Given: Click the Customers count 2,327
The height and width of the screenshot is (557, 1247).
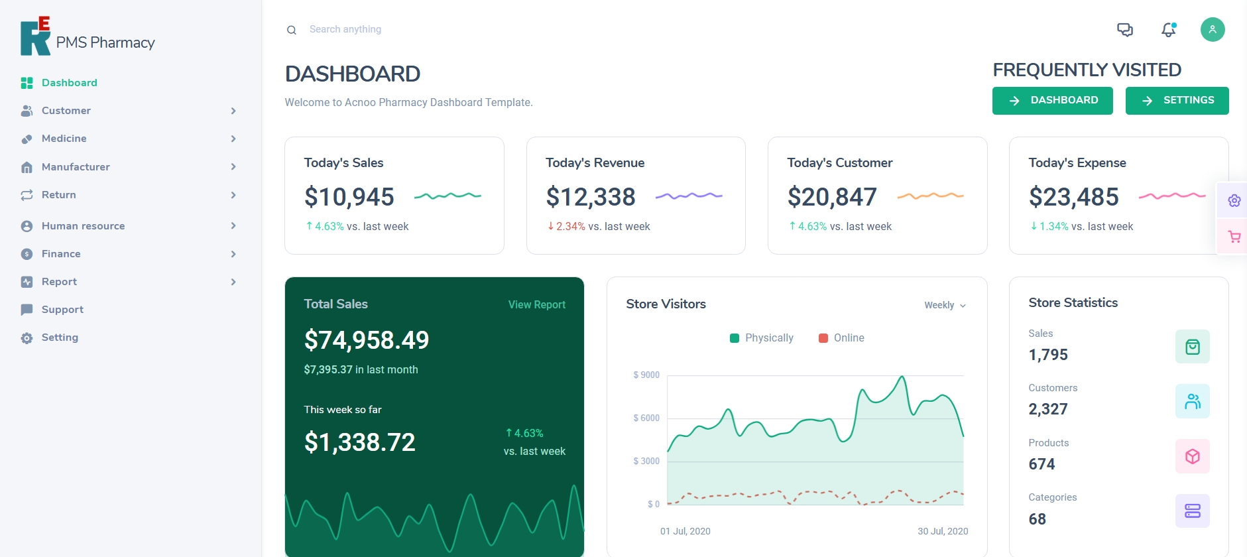Looking at the screenshot, I should click(1048, 409).
